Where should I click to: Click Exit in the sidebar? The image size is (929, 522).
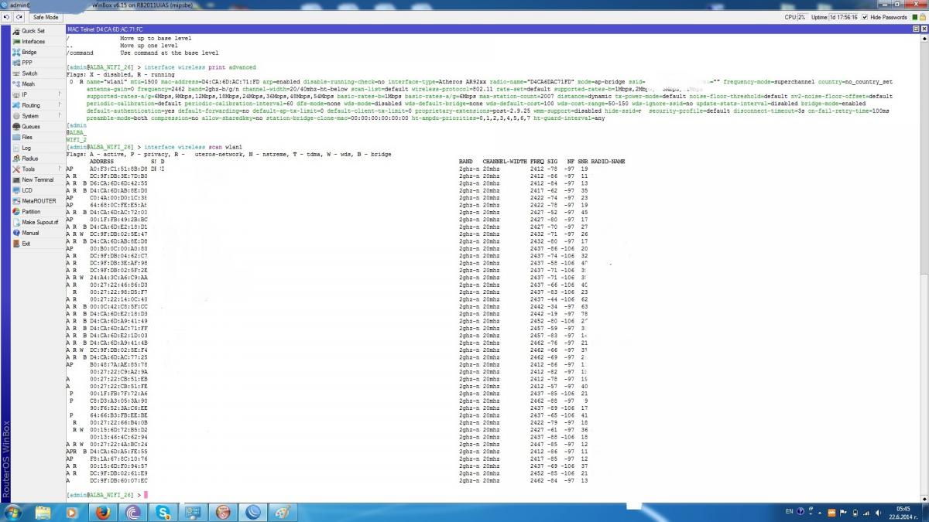(x=26, y=244)
